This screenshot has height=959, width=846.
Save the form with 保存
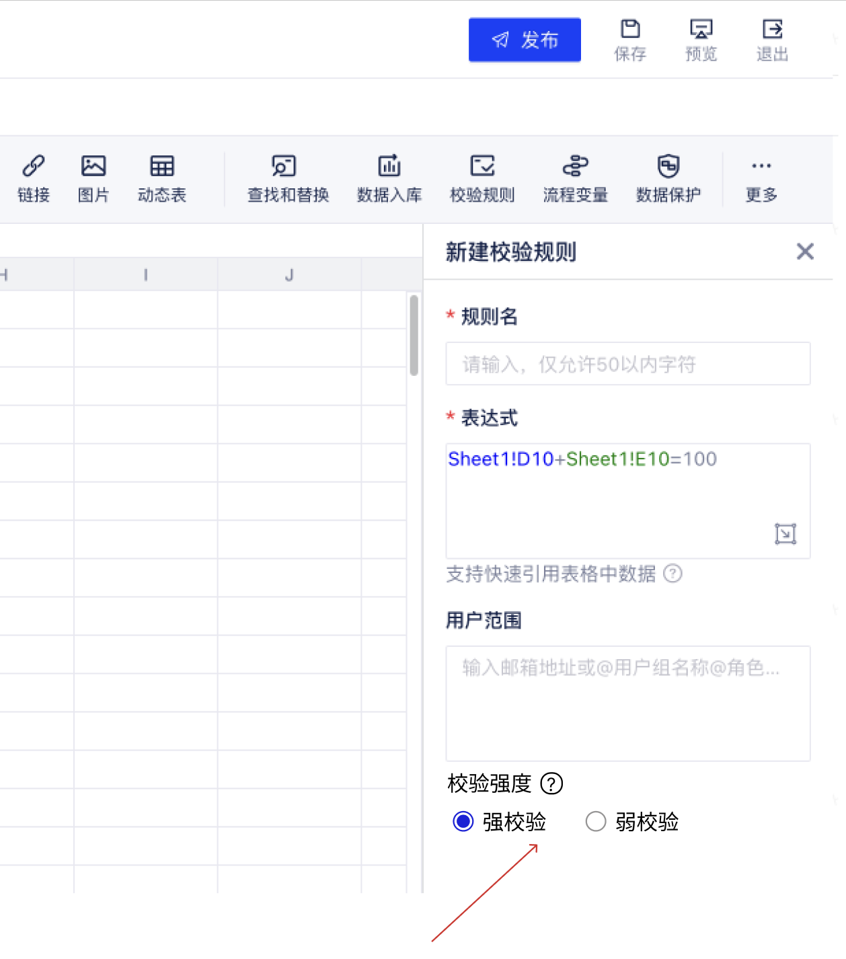tap(630, 40)
